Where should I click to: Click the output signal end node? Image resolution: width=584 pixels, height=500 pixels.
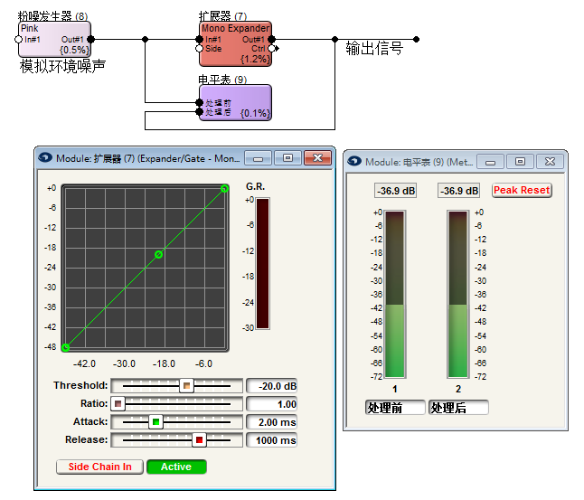tap(417, 39)
